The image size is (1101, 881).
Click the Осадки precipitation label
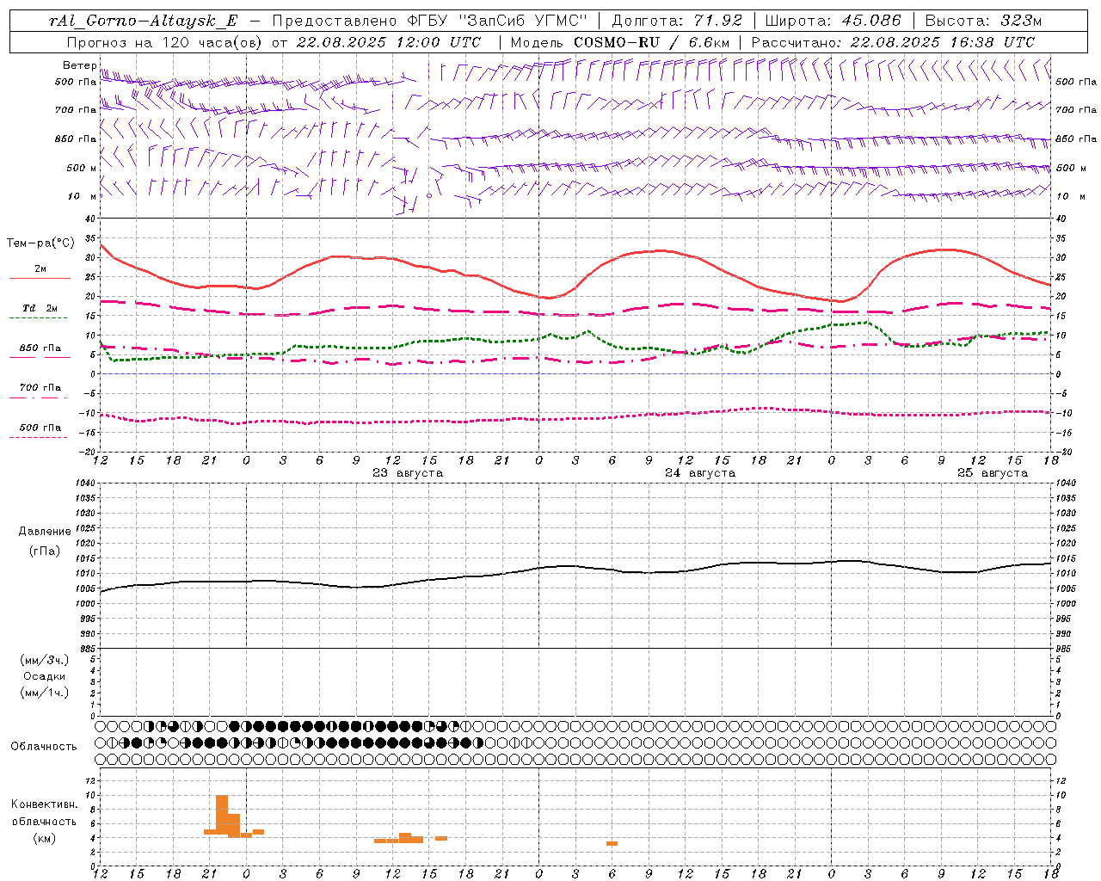45,676
